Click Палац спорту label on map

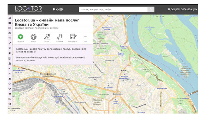click(x=115, y=103)
